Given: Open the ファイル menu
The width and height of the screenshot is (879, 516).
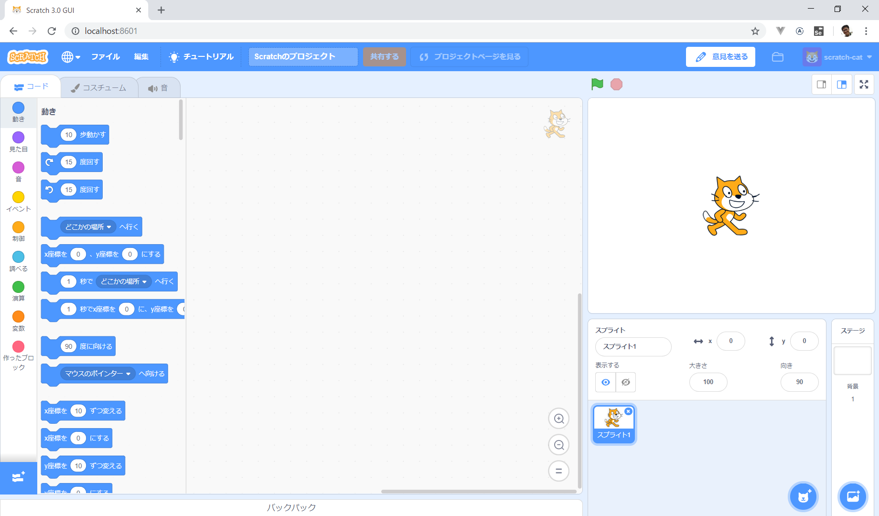Looking at the screenshot, I should (106, 57).
